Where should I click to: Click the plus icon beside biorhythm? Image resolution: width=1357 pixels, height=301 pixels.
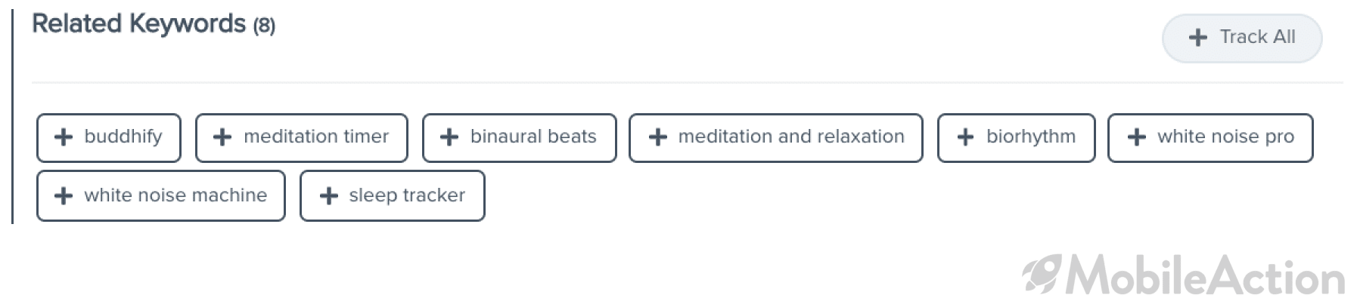click(966, 137)
